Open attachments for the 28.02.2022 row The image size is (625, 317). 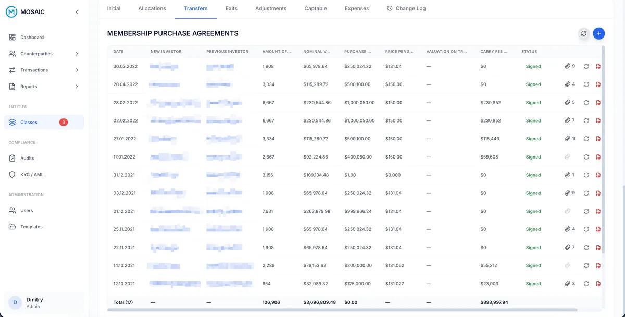tap(570, 103)
